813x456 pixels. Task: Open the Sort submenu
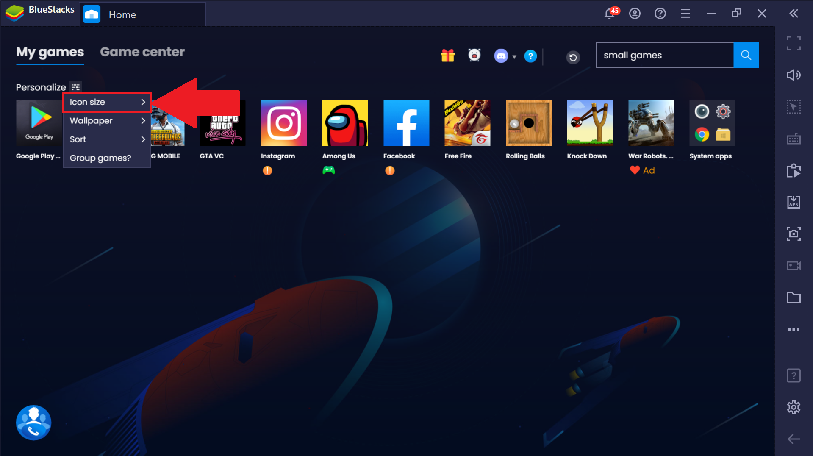point(107,139)
